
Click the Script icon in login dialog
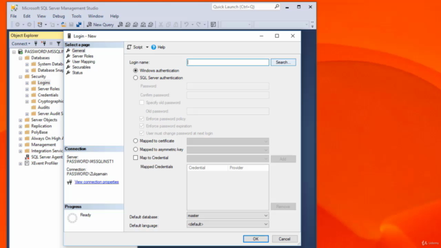click(x=129, y=47)
